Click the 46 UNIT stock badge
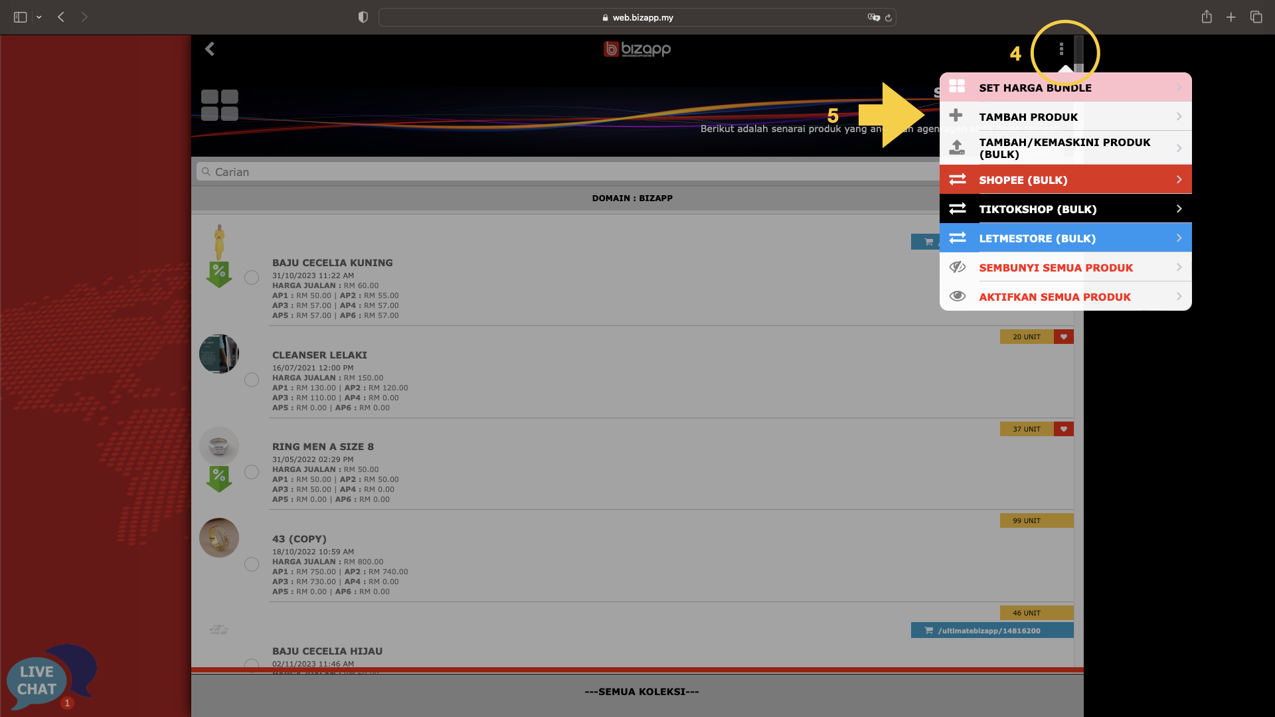Image resolution: width=1275 pixels, height=717 pixels. pyautogui.click(x=1037, y=613)
